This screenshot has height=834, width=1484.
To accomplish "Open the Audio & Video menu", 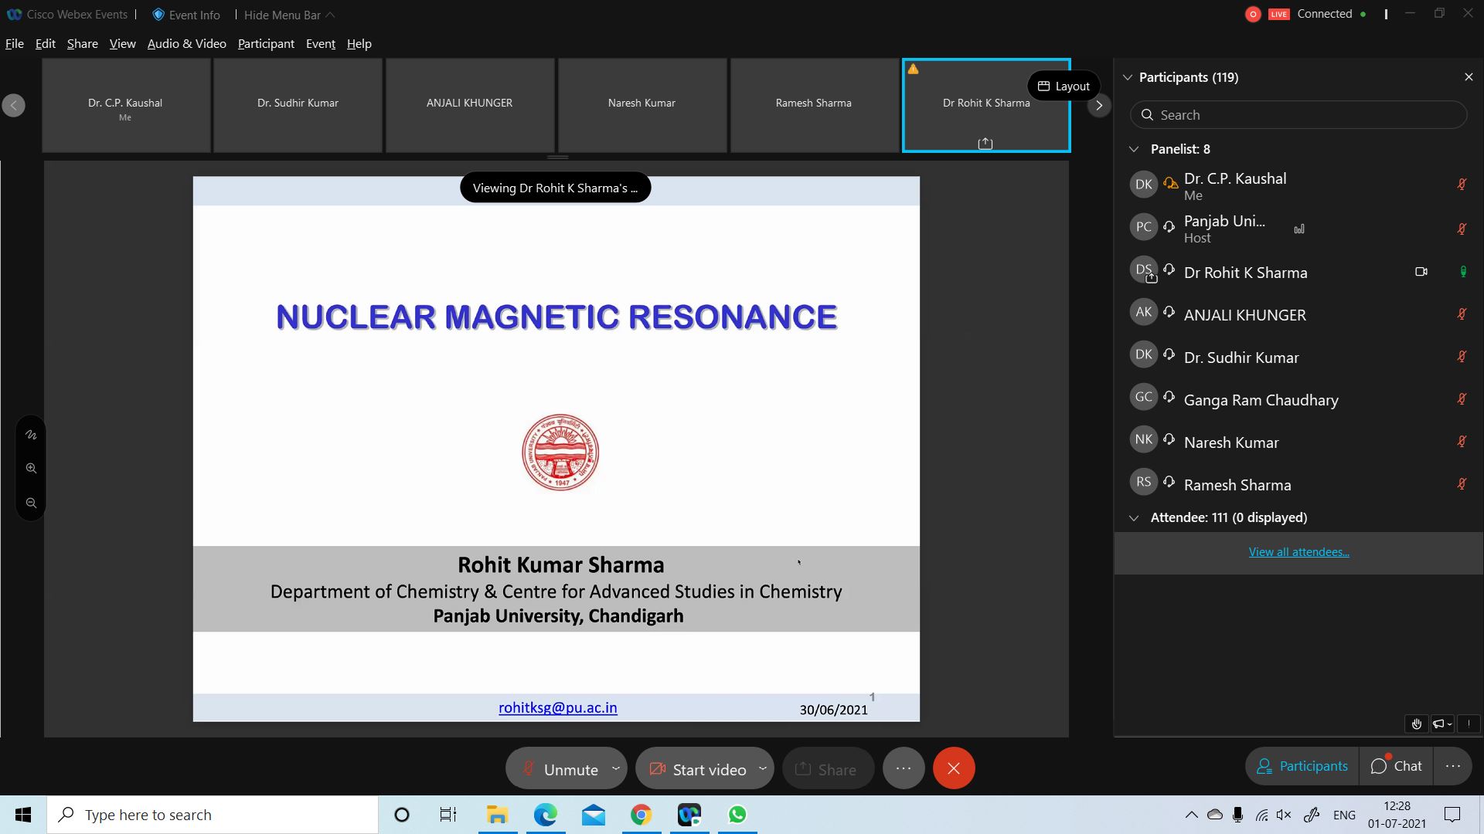I will tap(186, 44).
